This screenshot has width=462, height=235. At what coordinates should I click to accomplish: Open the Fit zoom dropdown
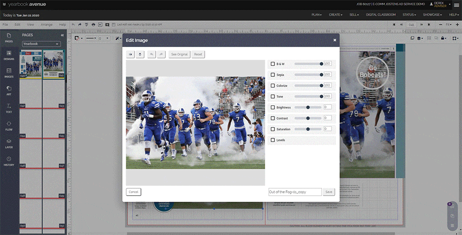(x=449, y=25)
